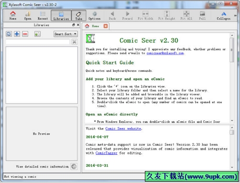Clear the library search filter

[x=74, y=42]
